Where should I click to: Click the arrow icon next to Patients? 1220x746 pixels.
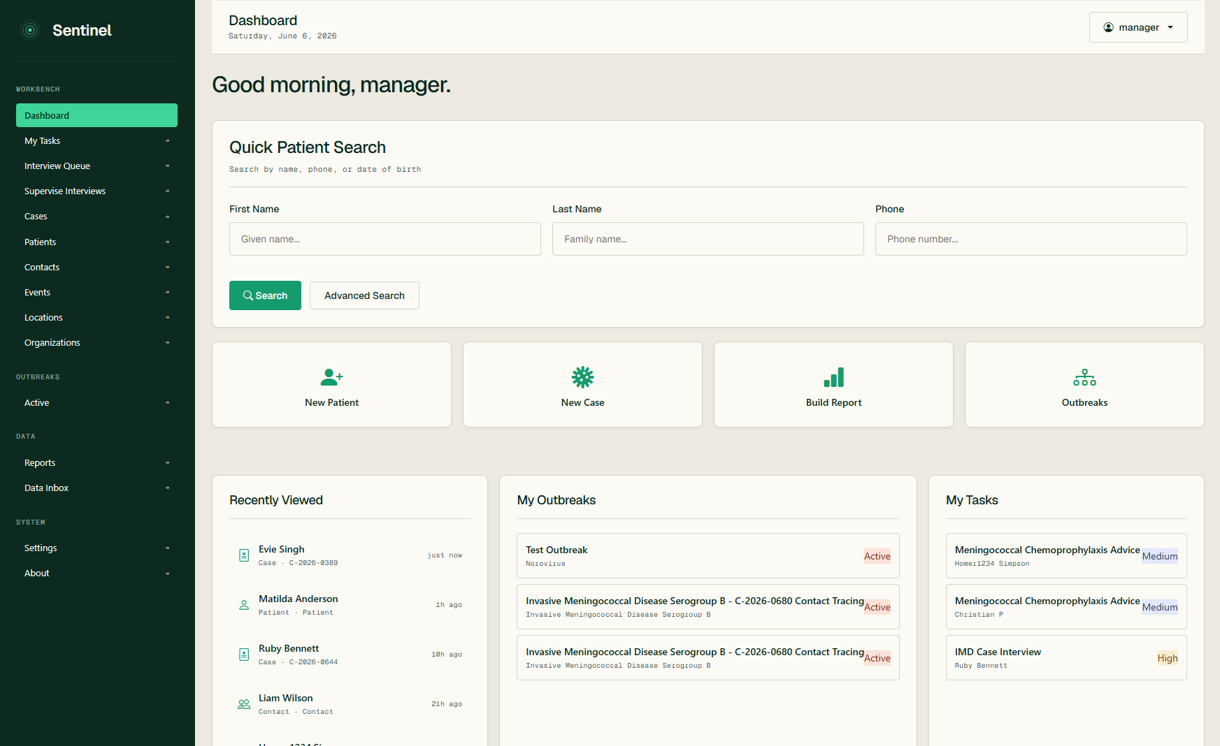tap(167, 242)
